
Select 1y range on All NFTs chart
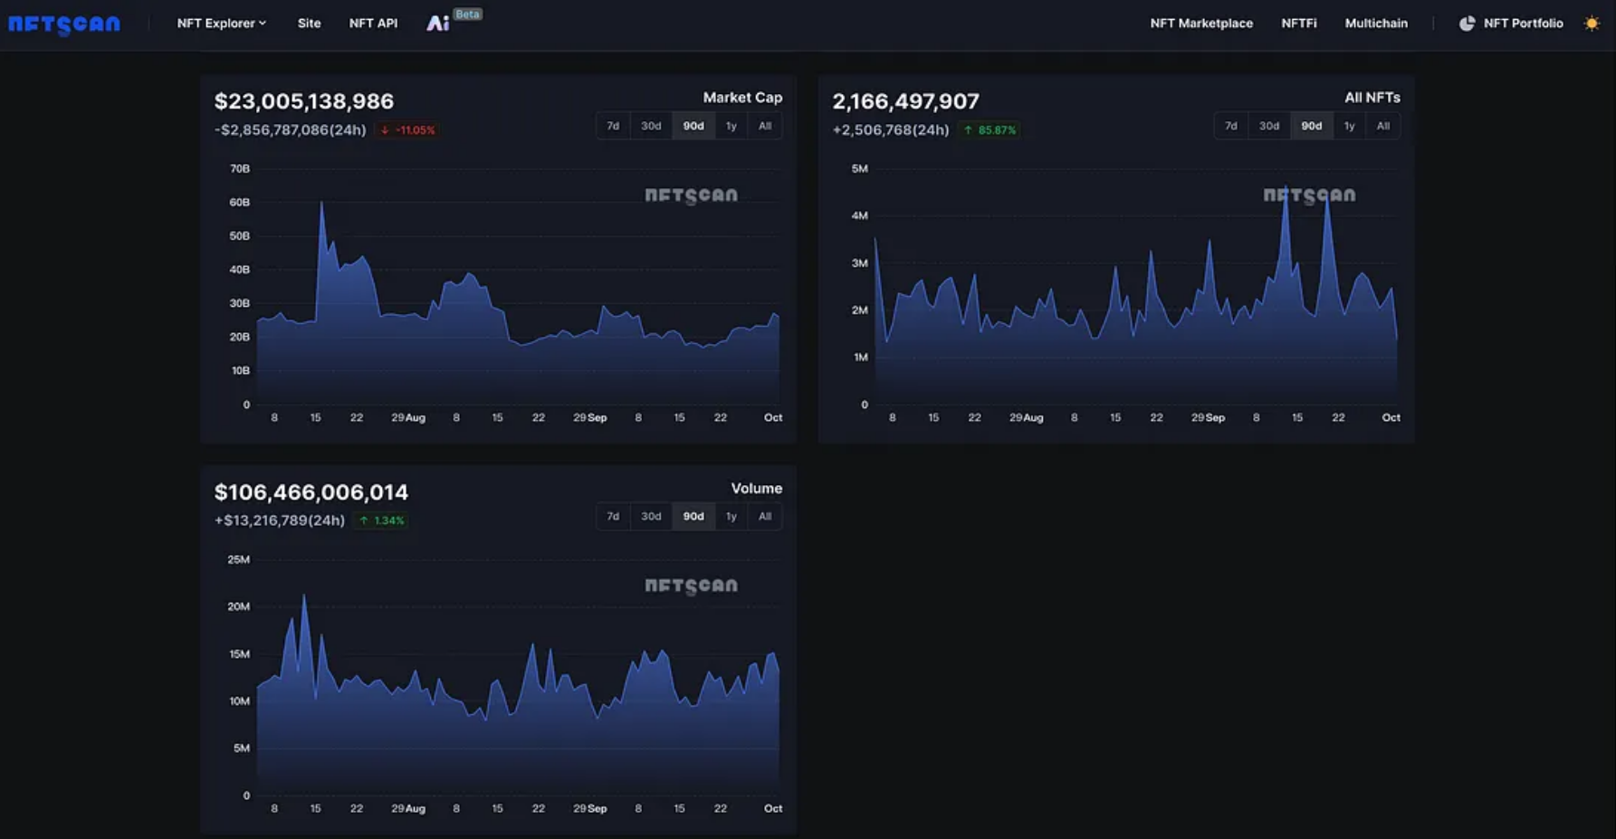click(x=1349, y=126)
